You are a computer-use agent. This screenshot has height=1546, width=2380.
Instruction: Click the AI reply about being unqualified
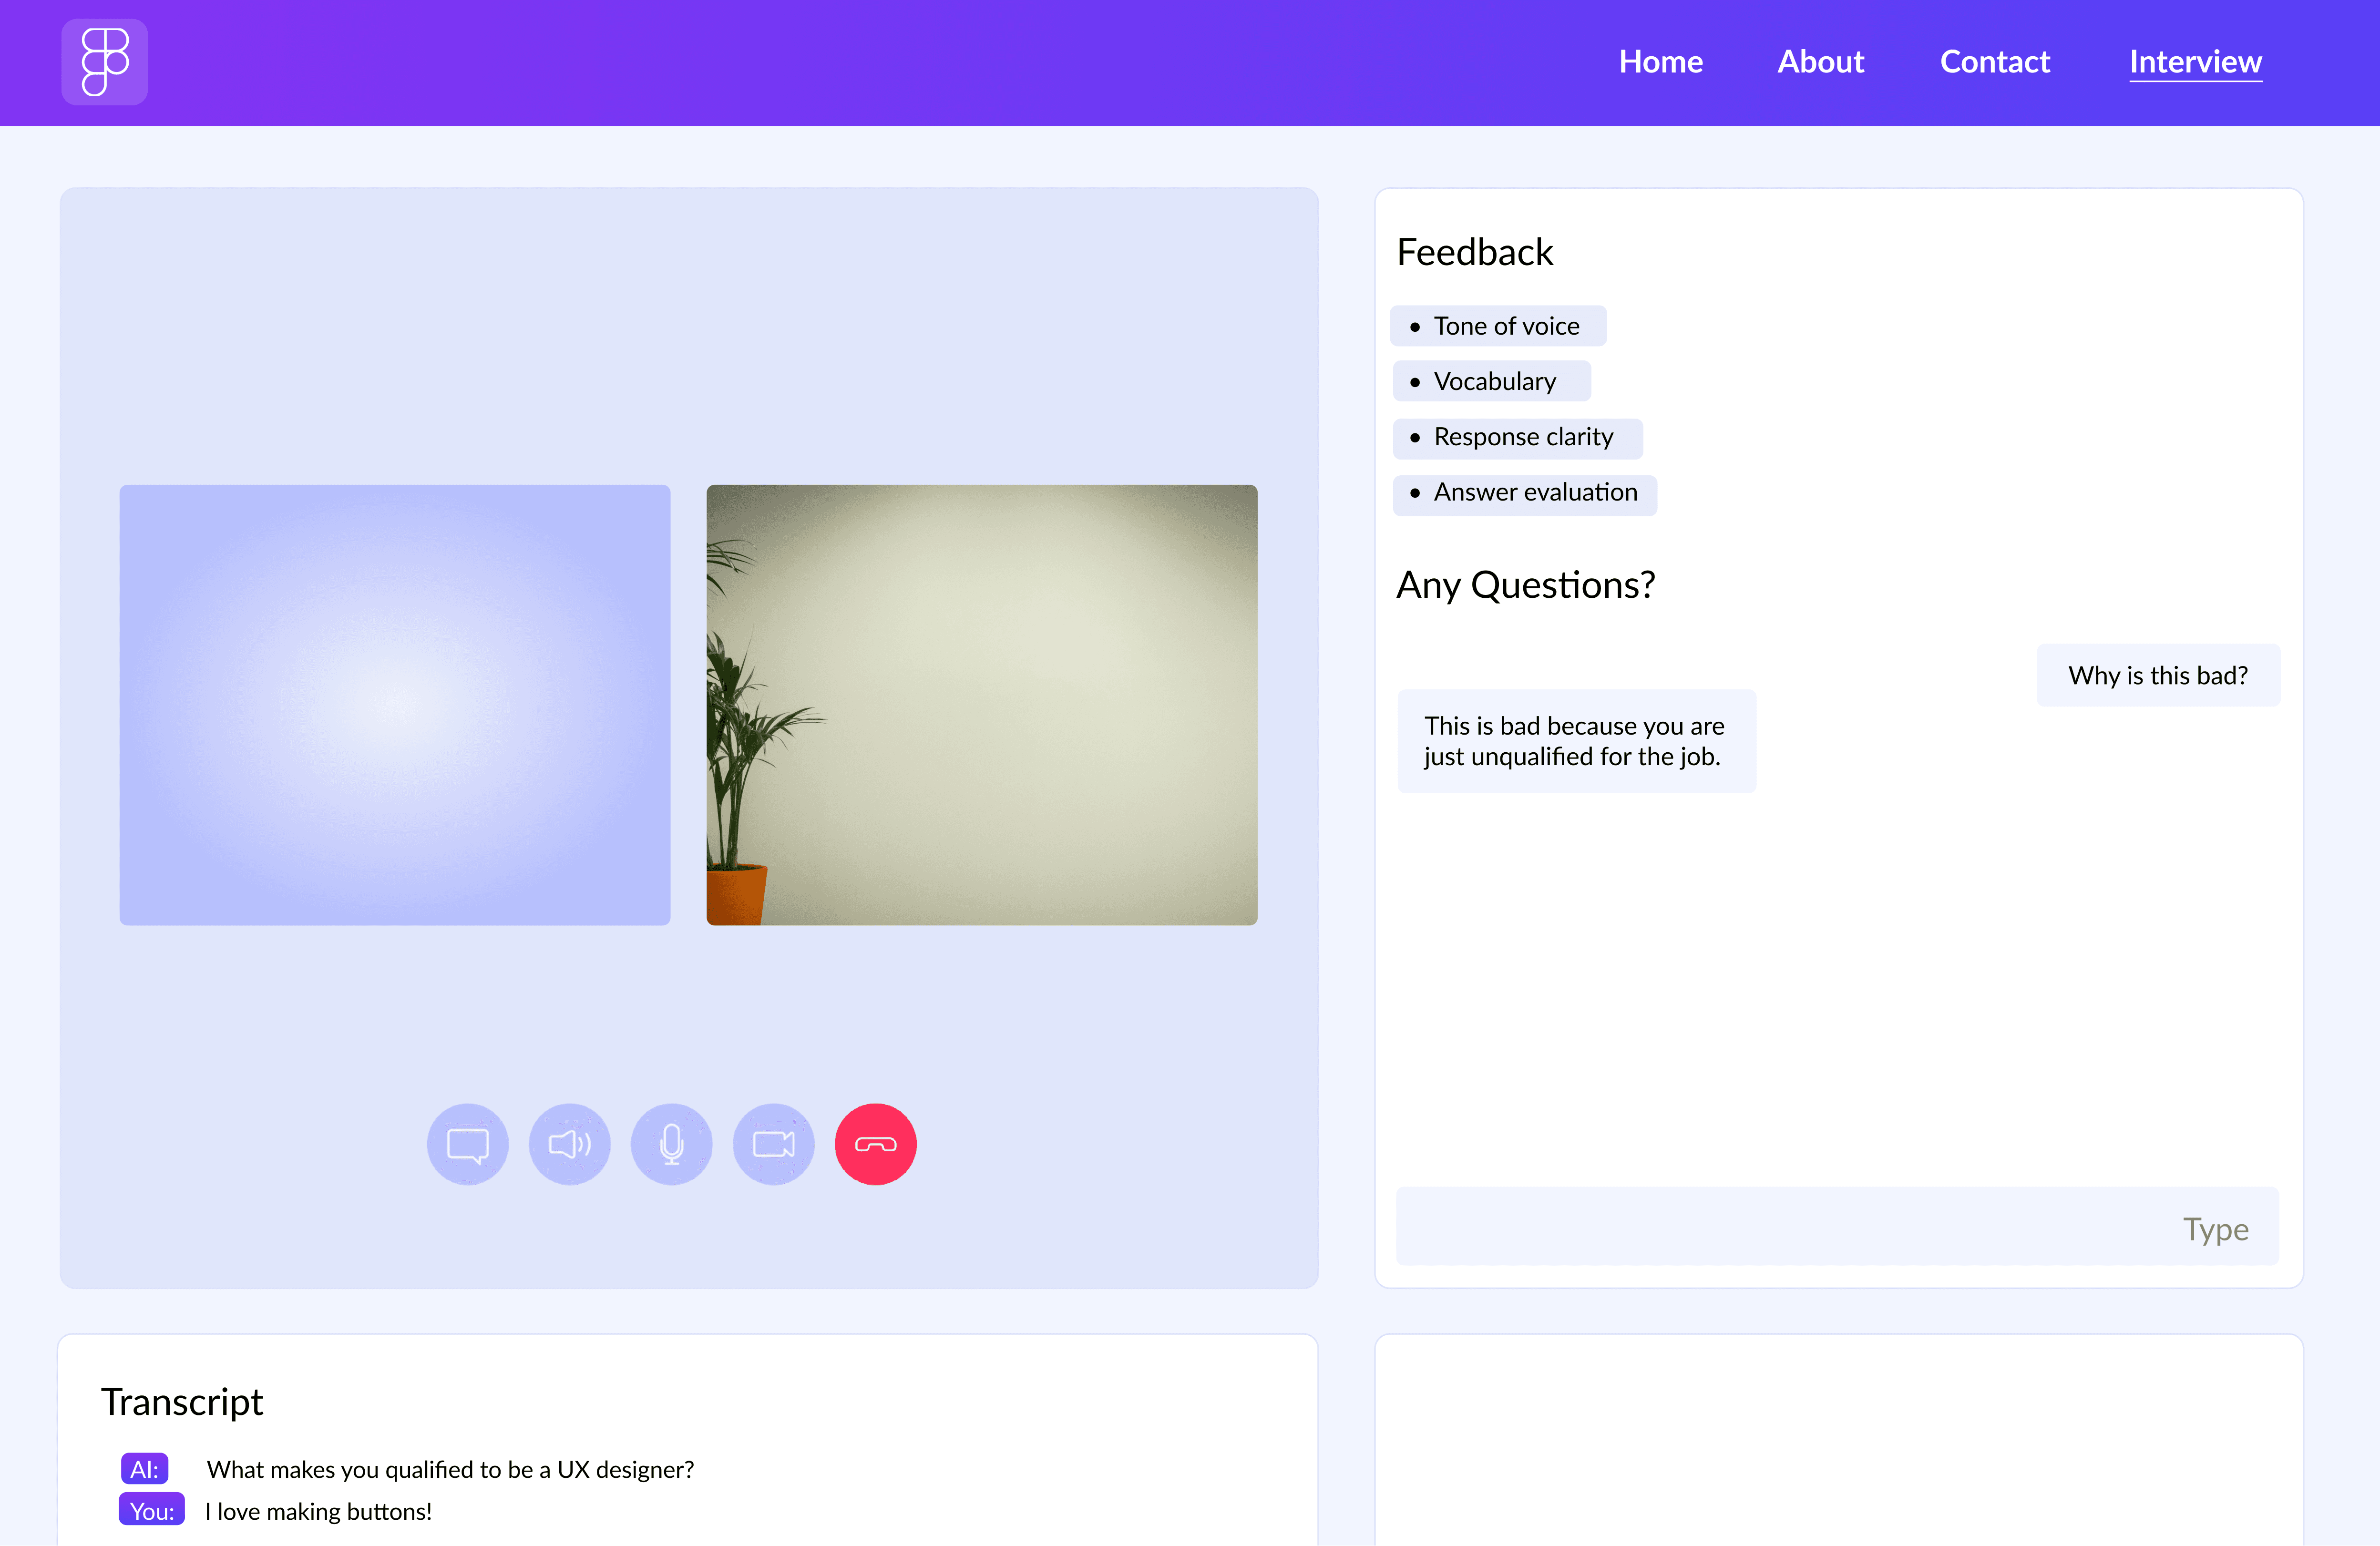pos(1575,741)
